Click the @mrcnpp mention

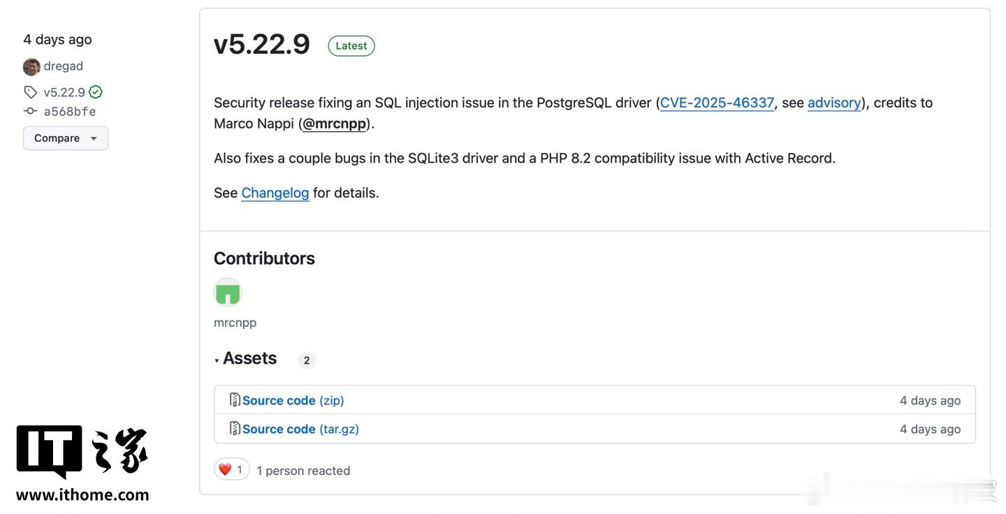[335, 124]
